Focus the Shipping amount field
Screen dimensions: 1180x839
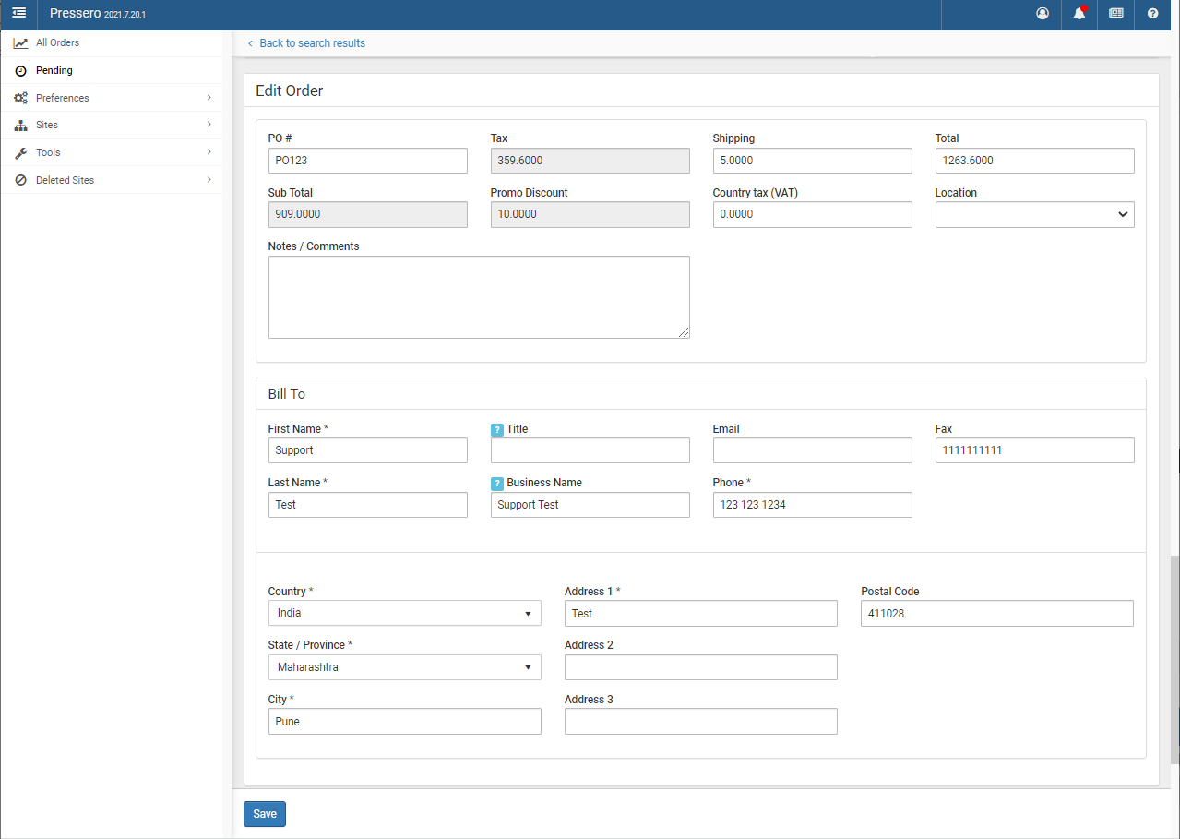click(812, 161)
